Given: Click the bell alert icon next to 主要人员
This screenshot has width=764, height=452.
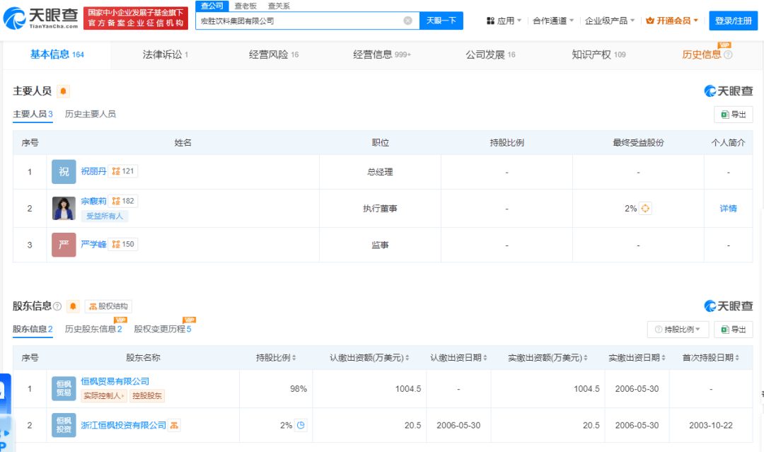Looking at the screenshot, I should point(64,91).
